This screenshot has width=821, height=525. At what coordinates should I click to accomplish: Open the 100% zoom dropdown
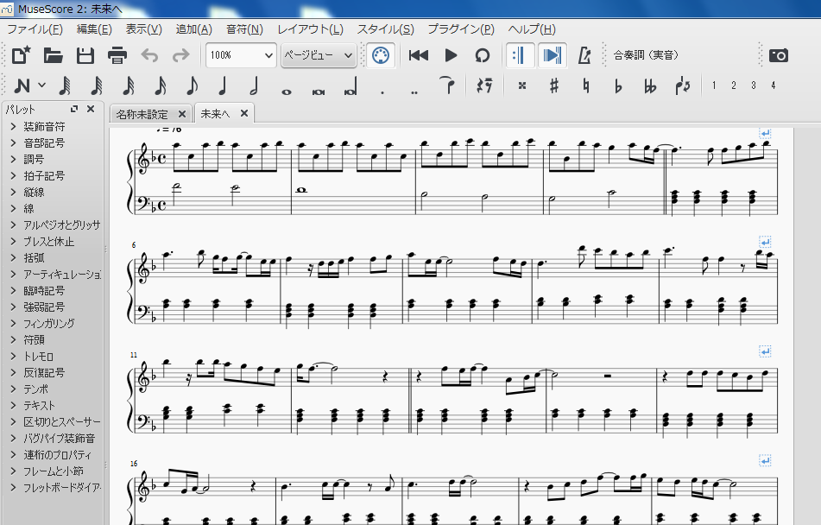pyautogui.click(x=241, y=55)
